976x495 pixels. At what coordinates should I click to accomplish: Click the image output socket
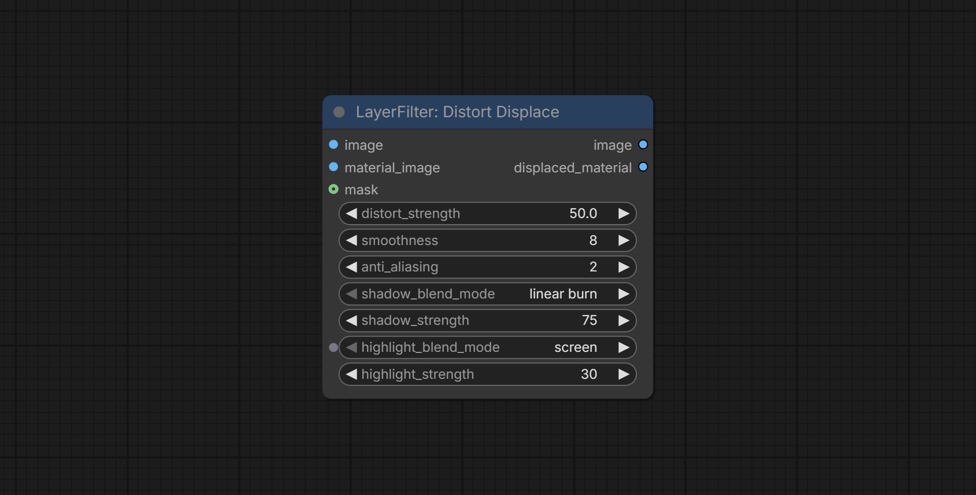pyautogui.click(x=643, y=145)
